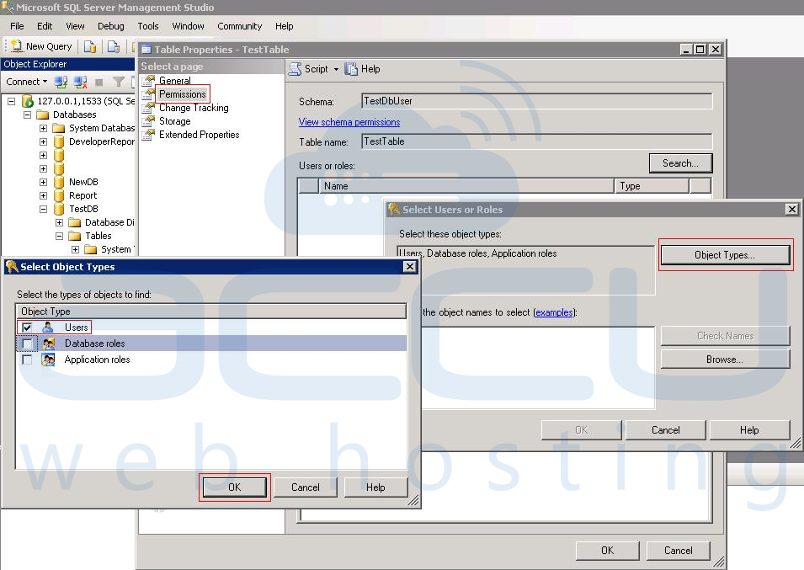This screenshot has height=570, width=804.
Task: Collapse the Databases folder node
Action: pyautogui.click(x=27, y=115)
